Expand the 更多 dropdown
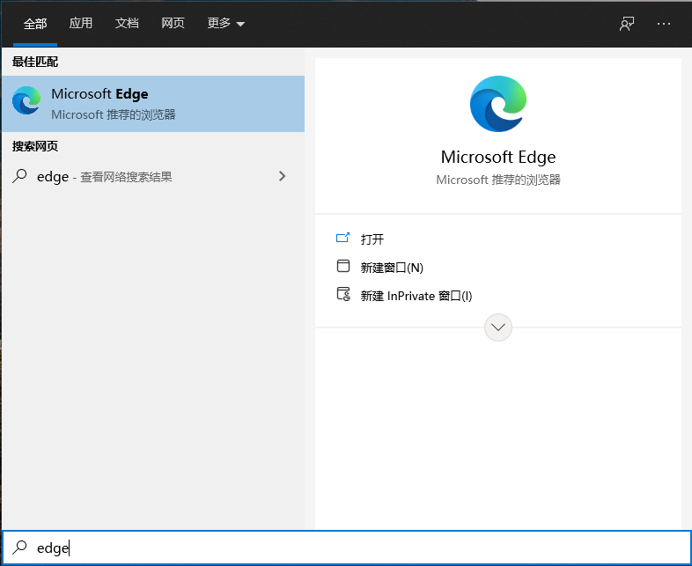Screen dimensions: 692x566 [x=226, y=23]
